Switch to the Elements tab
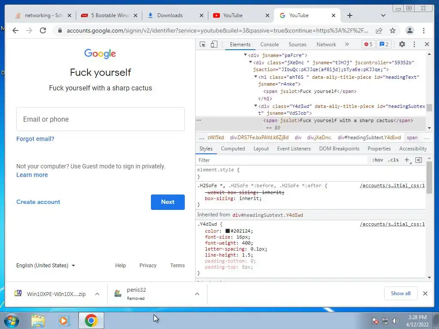 (x=240, y=45)
